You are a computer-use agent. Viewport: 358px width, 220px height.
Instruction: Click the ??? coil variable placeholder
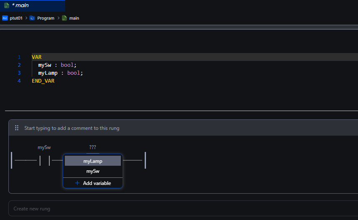tap(92, 147)
